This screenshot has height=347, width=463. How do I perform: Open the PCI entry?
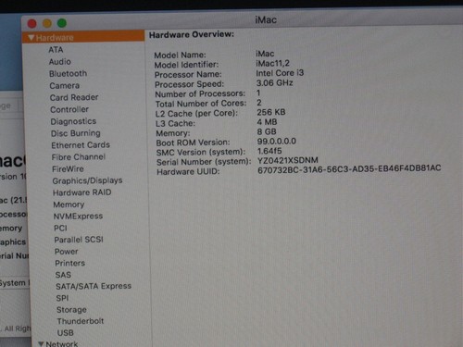[x=60, y=229]
